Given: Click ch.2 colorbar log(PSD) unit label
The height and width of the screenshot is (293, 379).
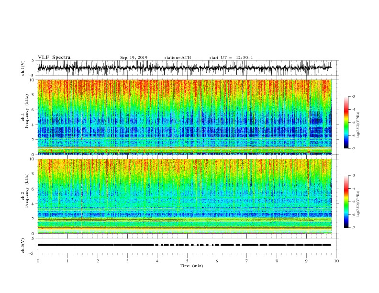Looking at the screenshot, I should pyautogui.click(x=358, y=203).
